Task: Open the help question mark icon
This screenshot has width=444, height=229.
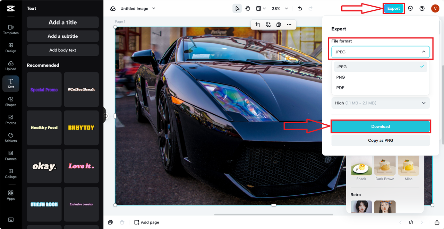Action: (x=422, y=9)
